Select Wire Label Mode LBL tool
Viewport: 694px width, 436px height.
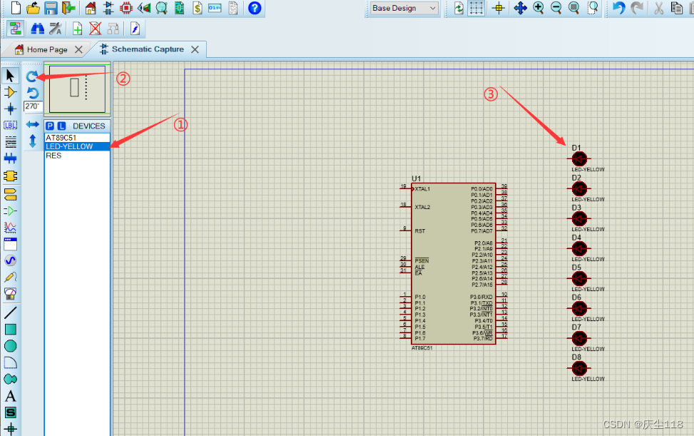pyautogui.click(x=10, y=126)
